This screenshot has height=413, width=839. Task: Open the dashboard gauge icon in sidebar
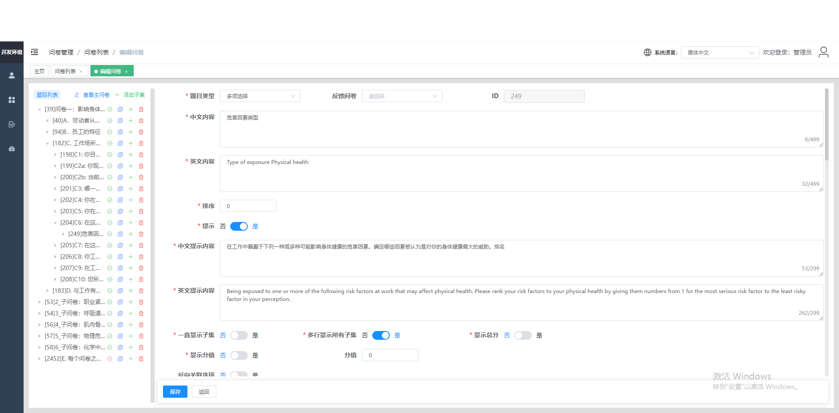tap(12, 149)
